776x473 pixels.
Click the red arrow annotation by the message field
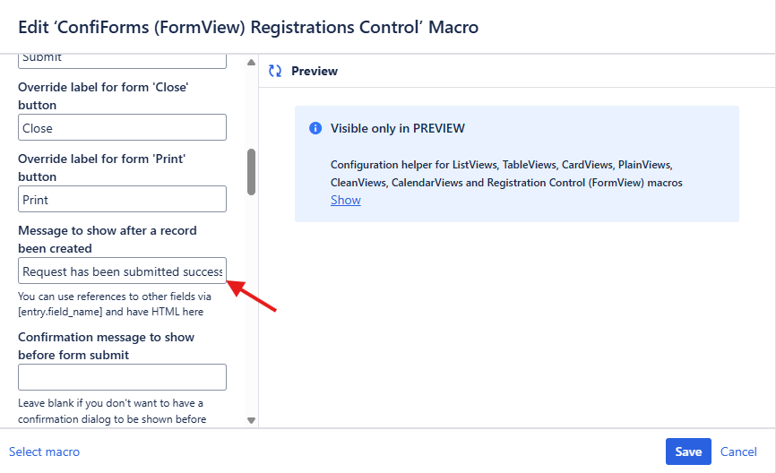coord(252,296)
